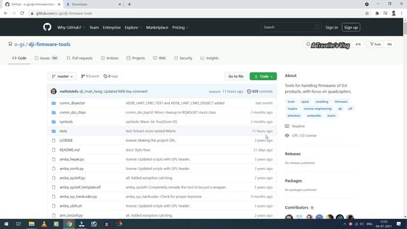This screenshot has height=229, width=407.
Task: Click mefistotelis commit author avatar
Action: tap(53, 92)
